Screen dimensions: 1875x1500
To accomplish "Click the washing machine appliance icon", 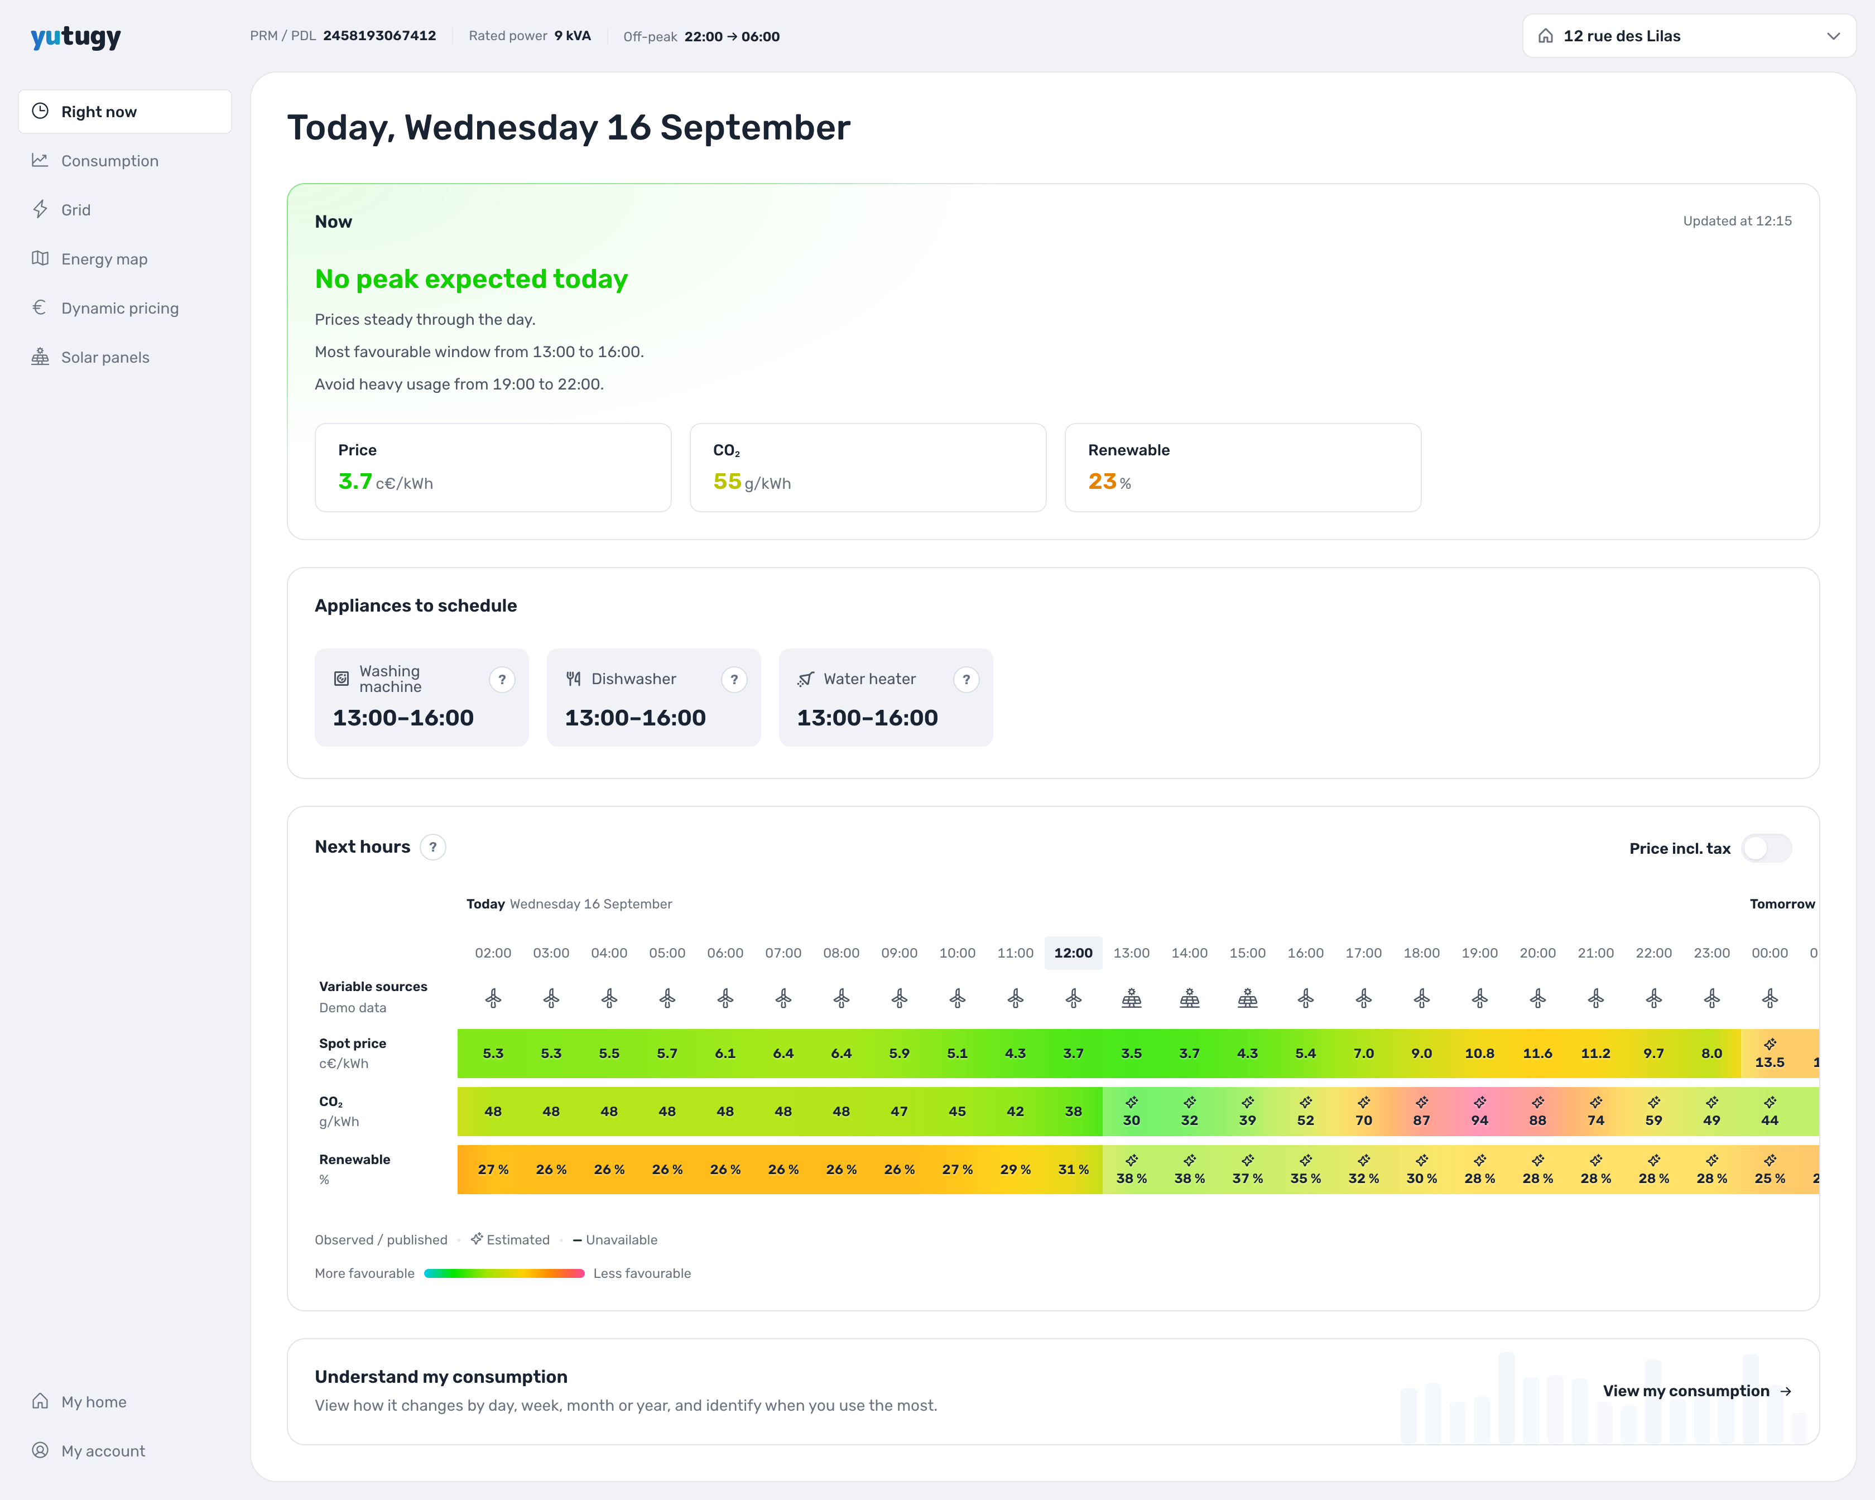I will (x=342, y=679).
